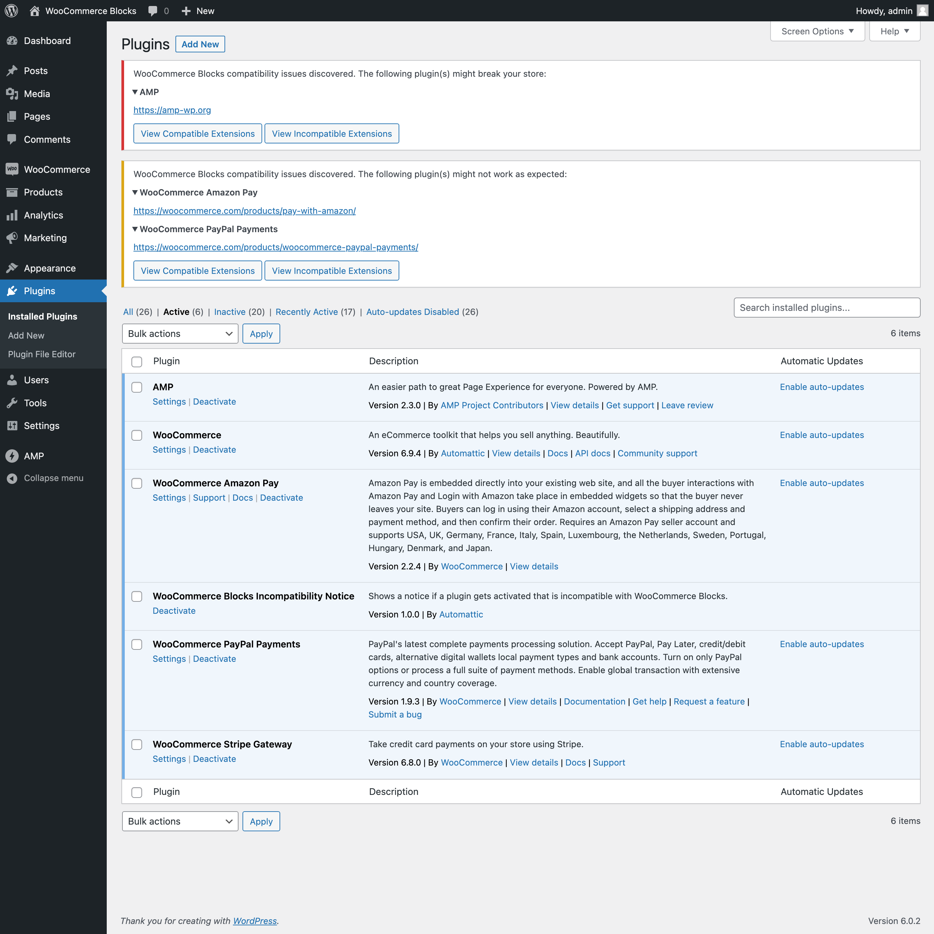Click the WordPress logo in admin bar
The height and width of the screenshot is (934, 934).
coord(11,11)
